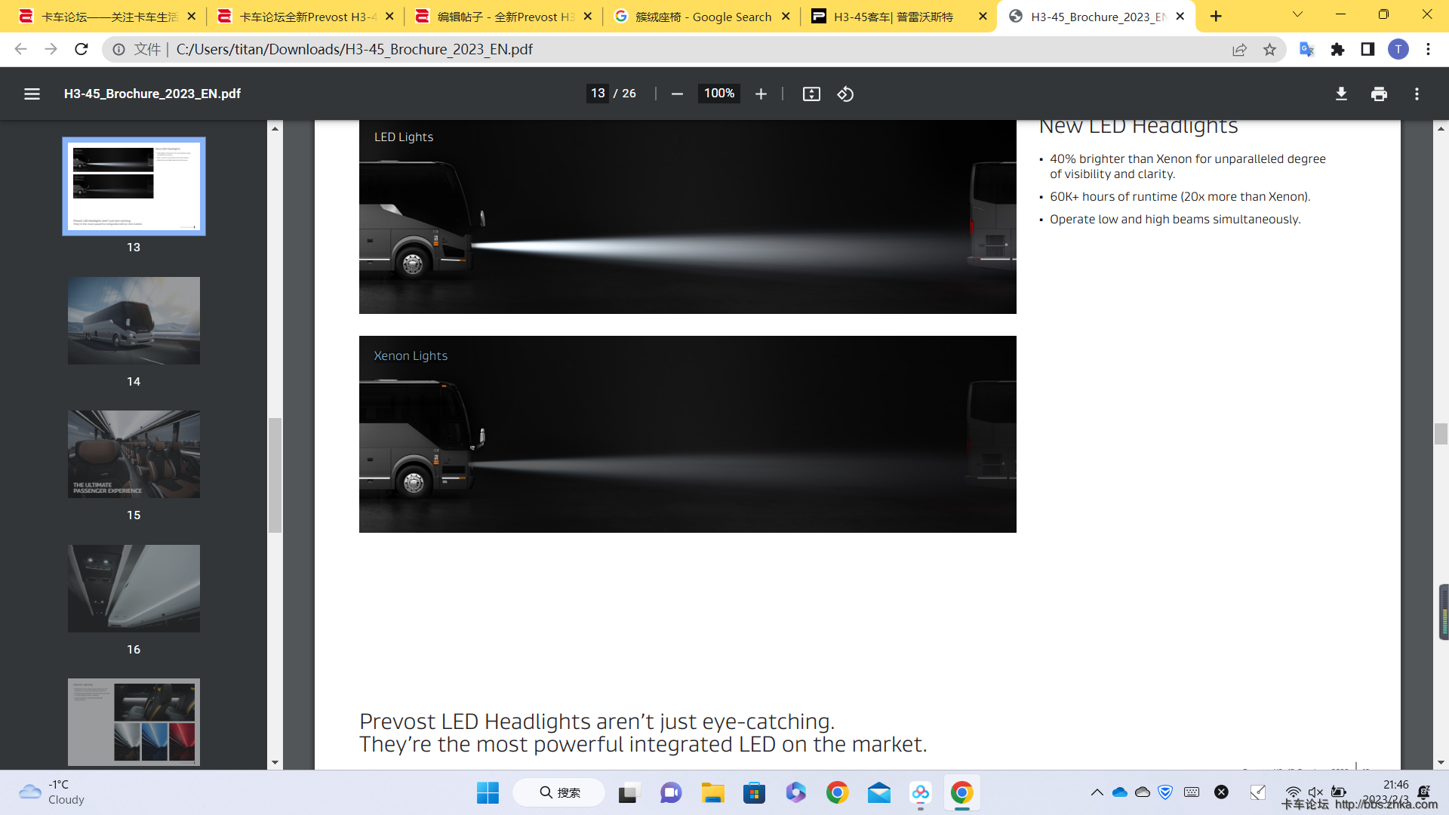Click the page number input field
Viewport: 1449px width, 815px height.
[x=598, y=94]
